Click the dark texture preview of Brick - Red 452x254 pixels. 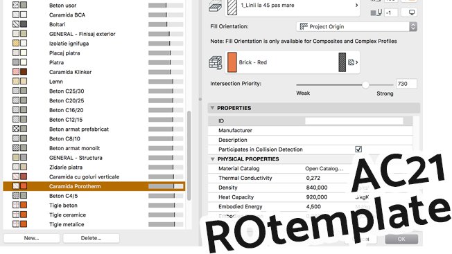[x=342, y=62]
